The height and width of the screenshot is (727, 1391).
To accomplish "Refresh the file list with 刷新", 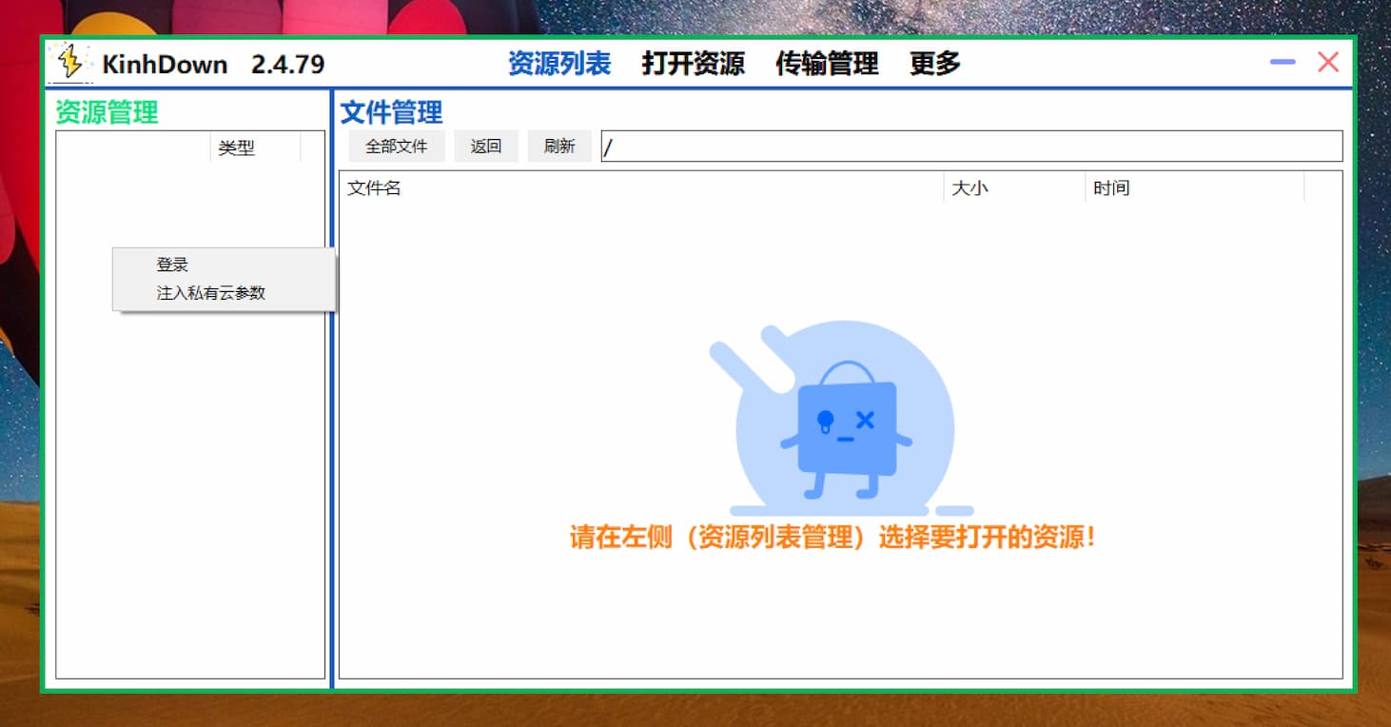I will (559, 147).
